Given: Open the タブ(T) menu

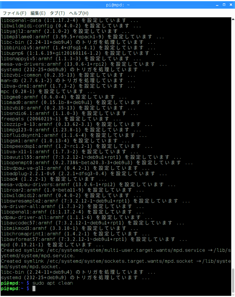Looking at the screenshot, I should click(57, 13).
